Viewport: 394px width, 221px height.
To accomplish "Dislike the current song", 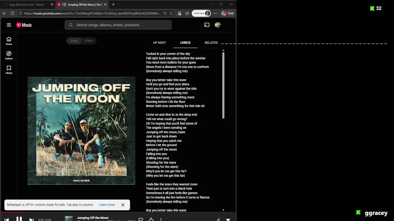I will coord(141,219).
